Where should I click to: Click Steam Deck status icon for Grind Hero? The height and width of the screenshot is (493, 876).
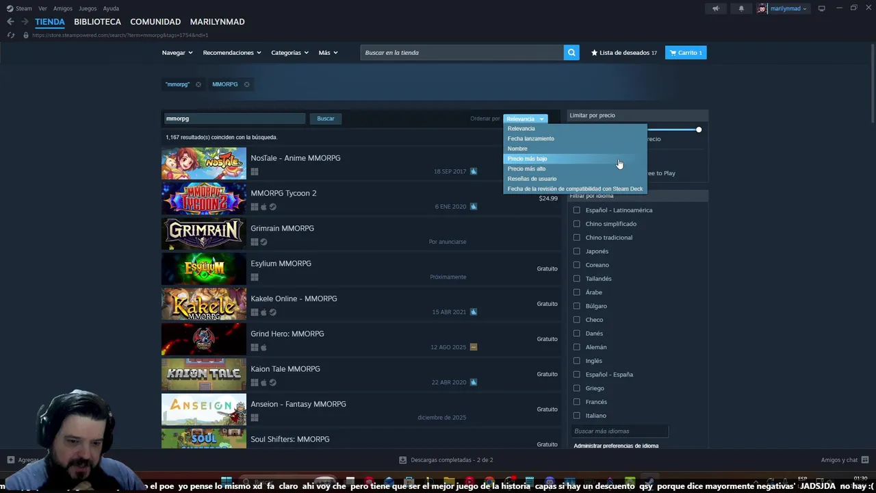pos(473,347)
